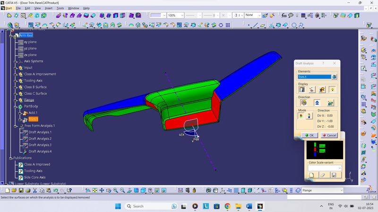The image size is (378, 212).
Task: Click OK in Draft Analysis dialog
Action: click(x=309, y=135)
